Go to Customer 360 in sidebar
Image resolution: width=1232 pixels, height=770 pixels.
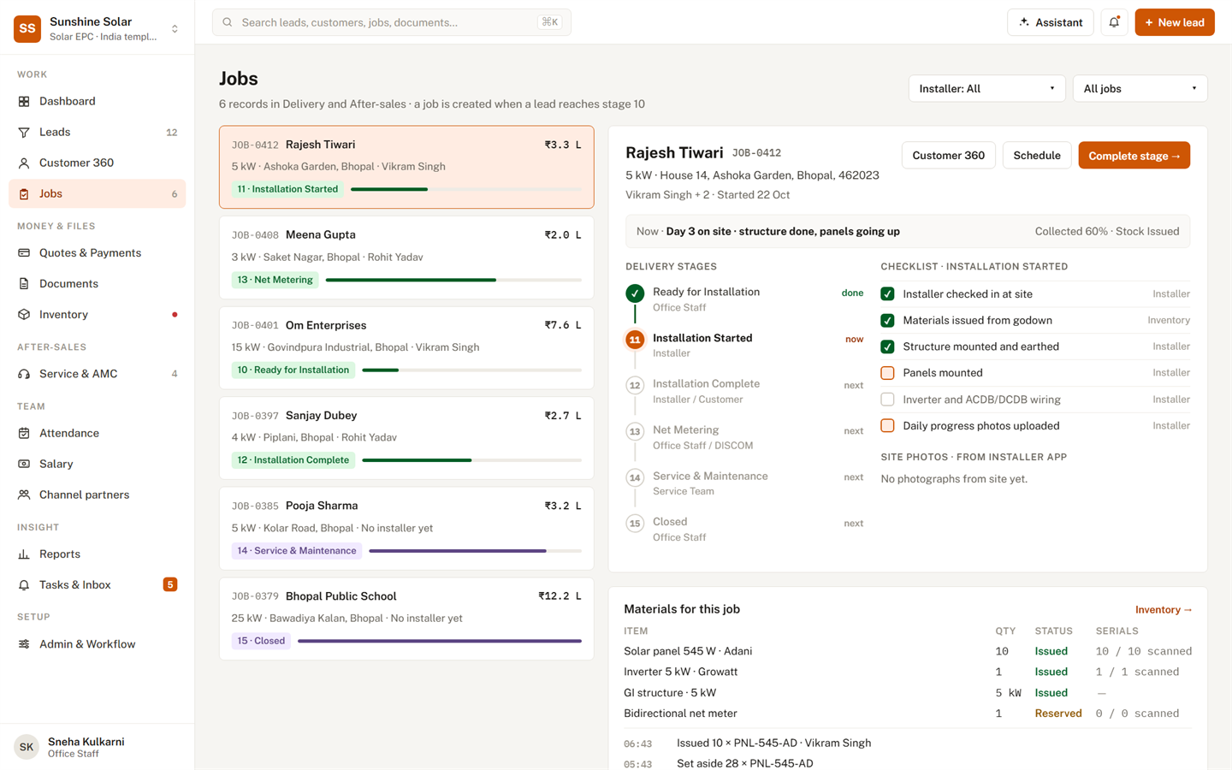coord(97,163)
